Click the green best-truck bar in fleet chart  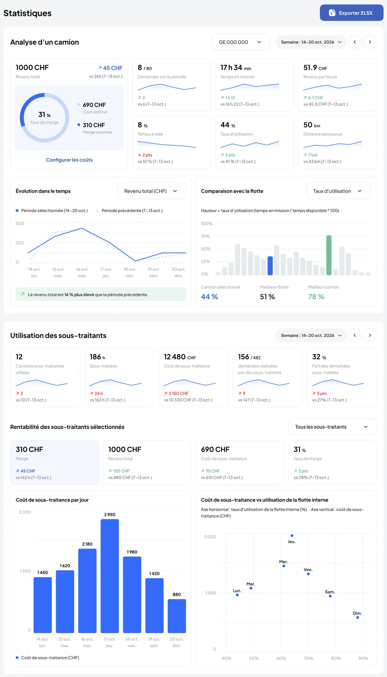pyautogui.click(x=329, y=255)
